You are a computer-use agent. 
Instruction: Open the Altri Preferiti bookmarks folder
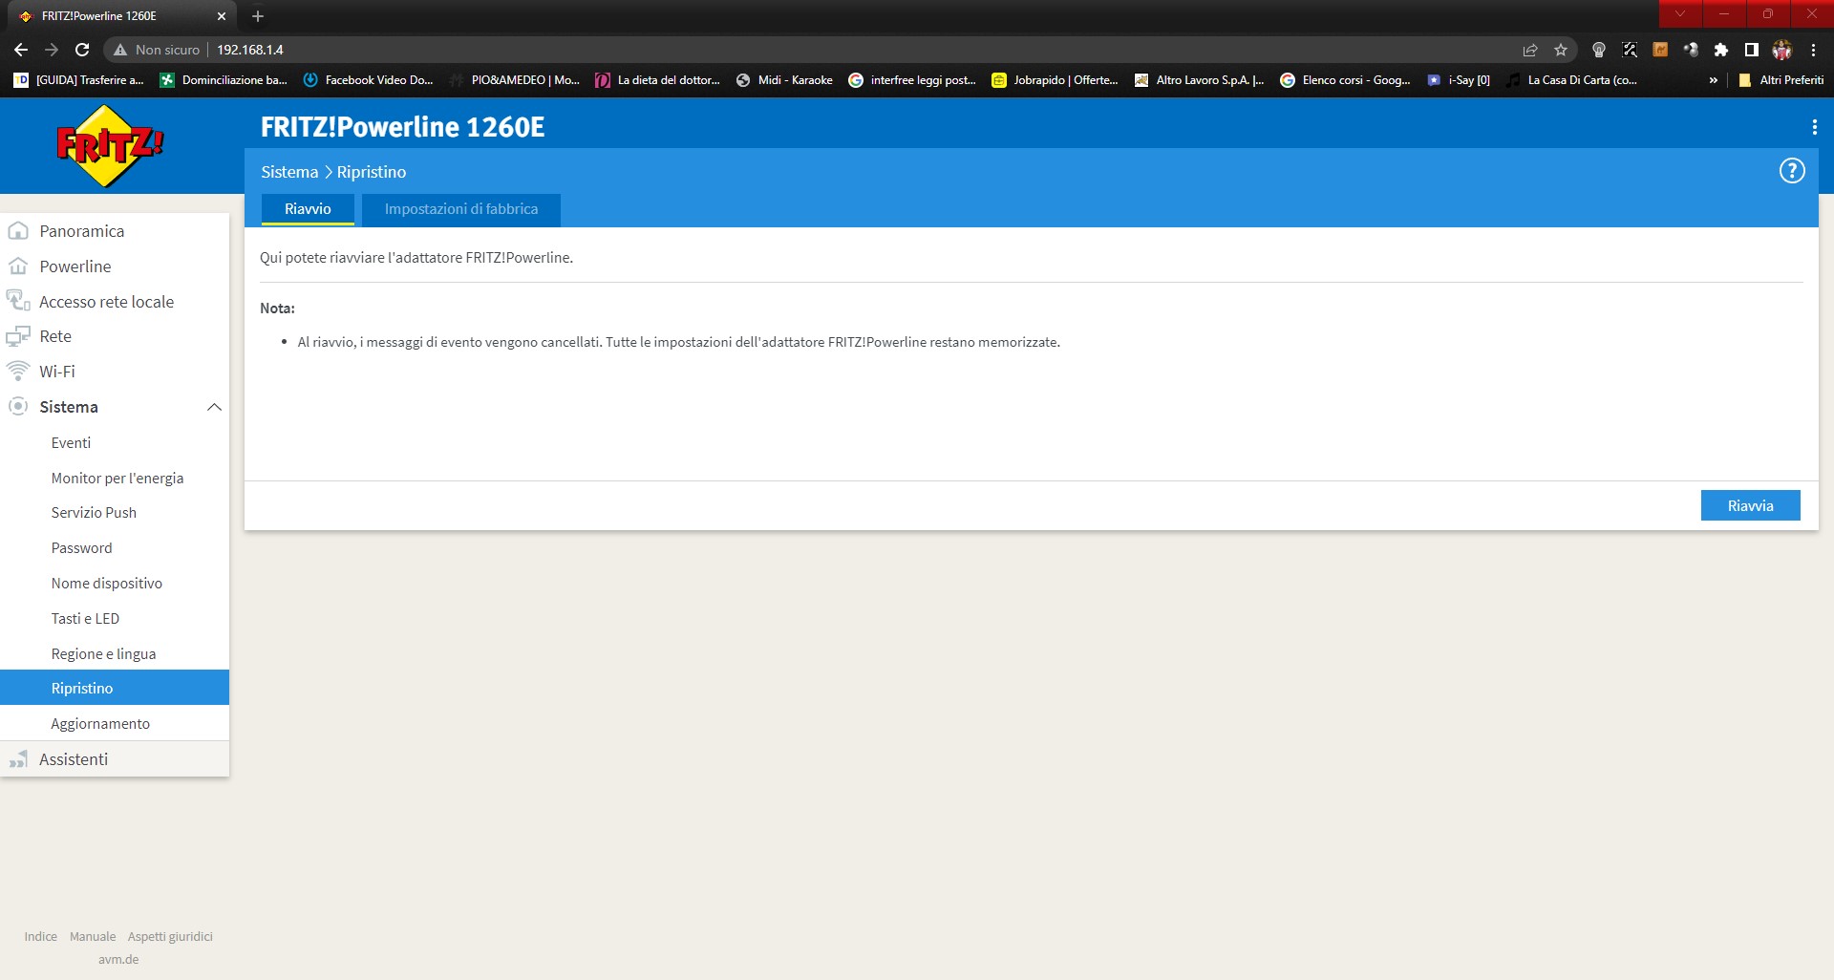(x=1782, y=80)
